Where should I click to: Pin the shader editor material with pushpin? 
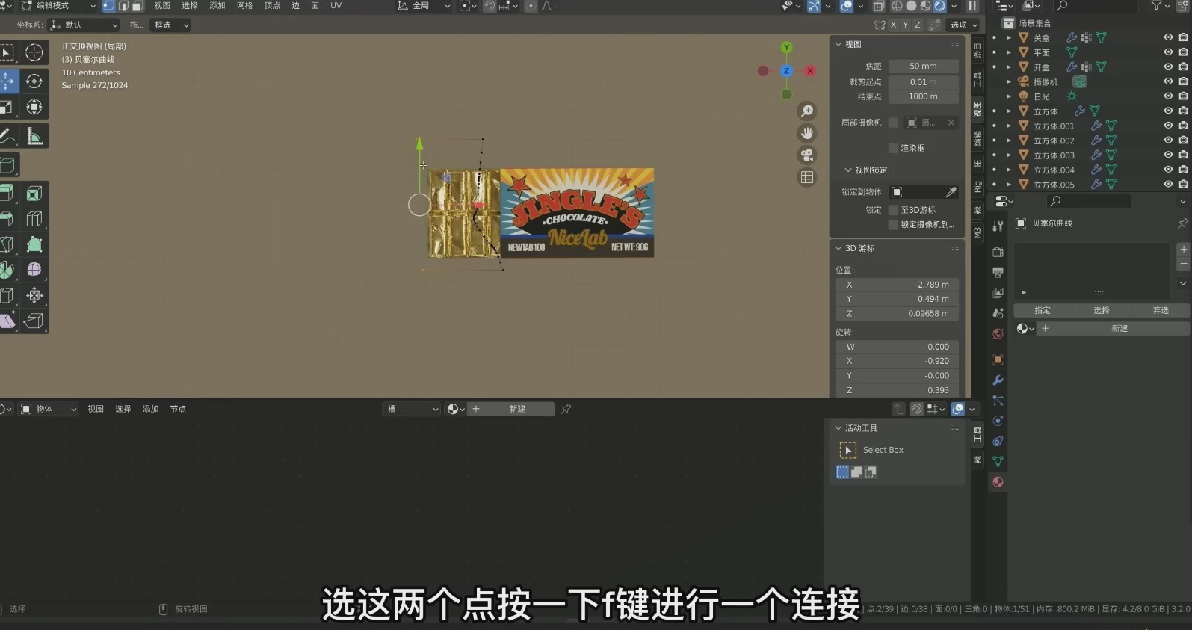[566, 409]
